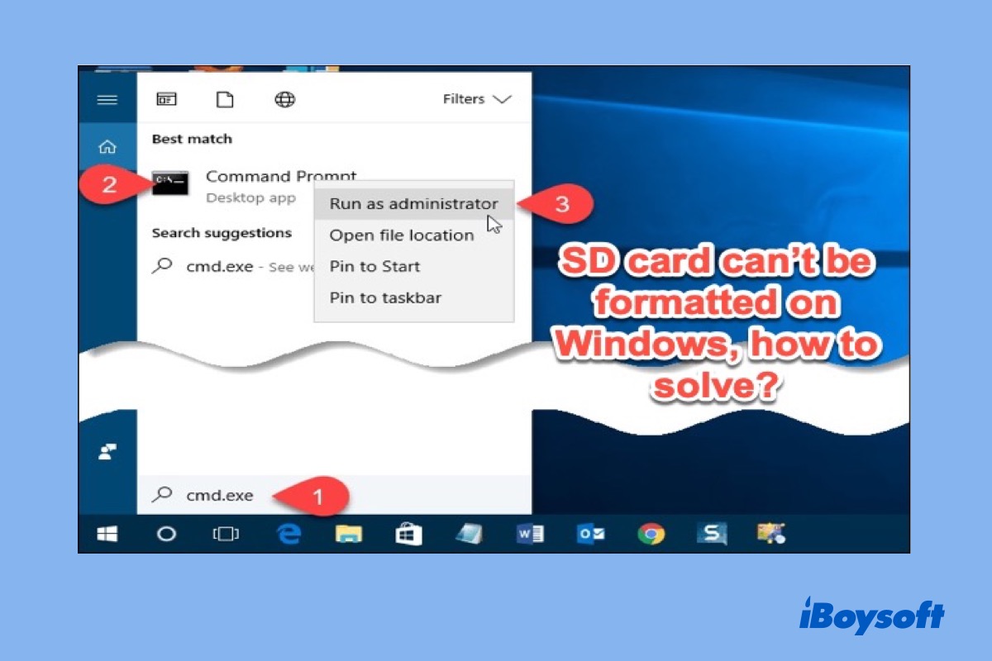992x661 pixels.
Task: Open File Explorer from the taskbar
Action: [x=349, y=535]
